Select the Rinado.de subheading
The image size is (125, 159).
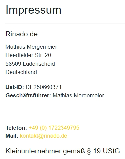[22, 34]
